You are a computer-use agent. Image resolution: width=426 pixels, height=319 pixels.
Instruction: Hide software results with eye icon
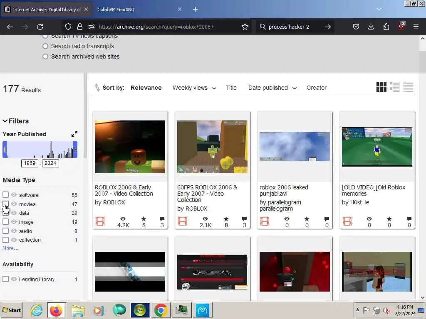pyautogui.click(x=14, y=195)
